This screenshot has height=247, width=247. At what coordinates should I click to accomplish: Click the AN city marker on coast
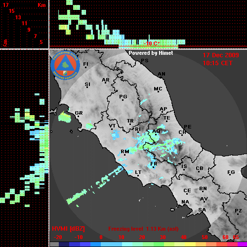[x=162, y=75]
